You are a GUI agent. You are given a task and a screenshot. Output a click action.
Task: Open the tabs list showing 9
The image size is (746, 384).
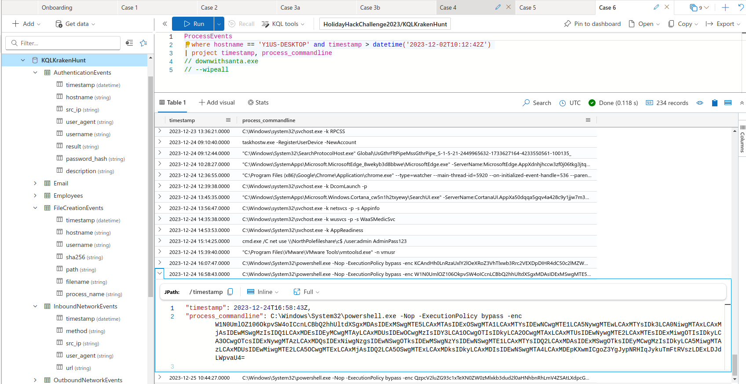tap(699, 7)
